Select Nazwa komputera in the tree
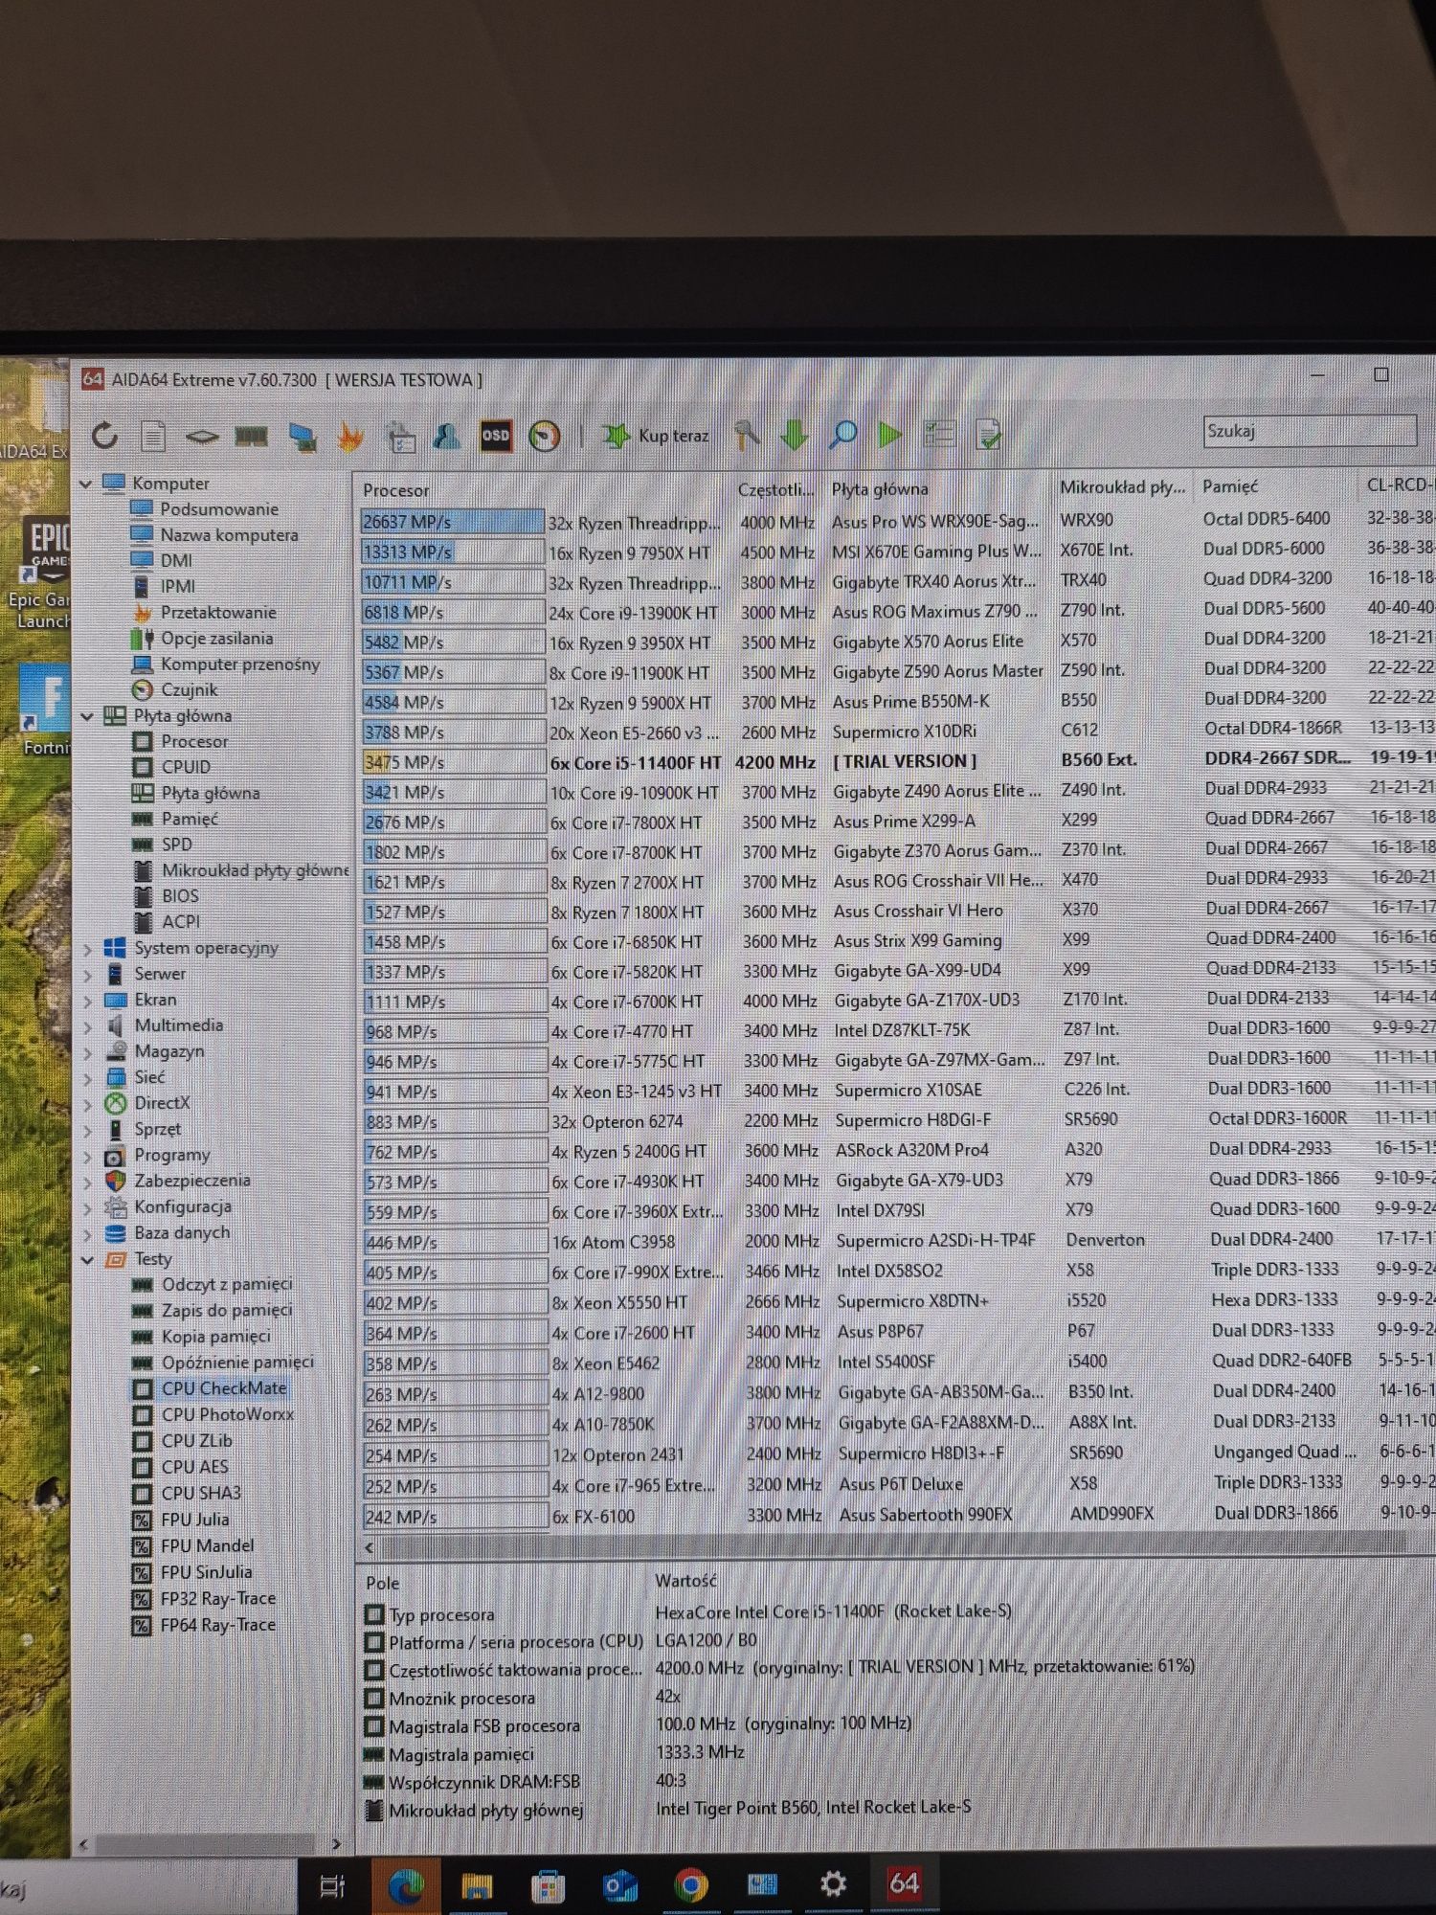 pyautogui.click(x=228, y=534)
